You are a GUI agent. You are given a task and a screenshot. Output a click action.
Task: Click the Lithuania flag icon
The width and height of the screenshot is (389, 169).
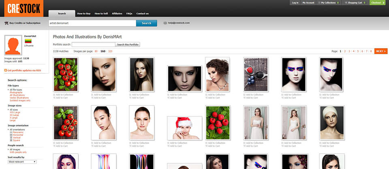[x=28, y=41]
